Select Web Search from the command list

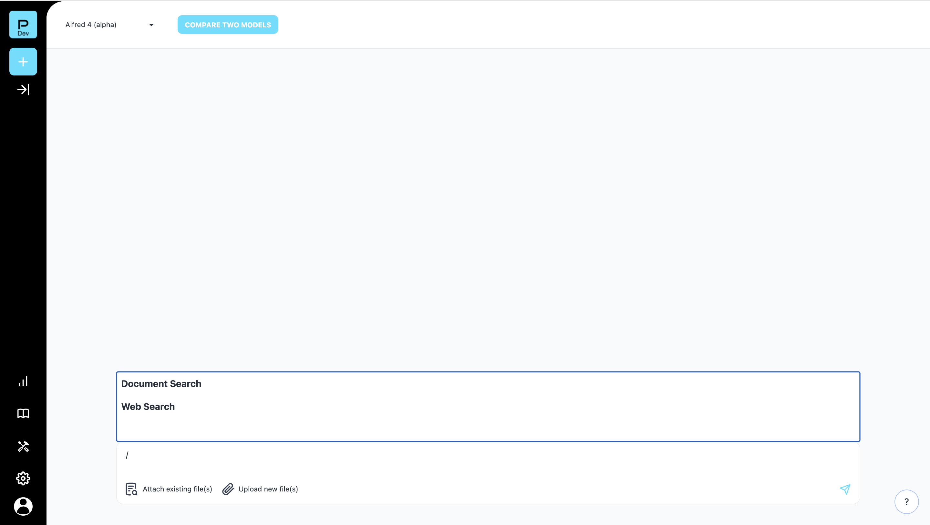(148, 407)
